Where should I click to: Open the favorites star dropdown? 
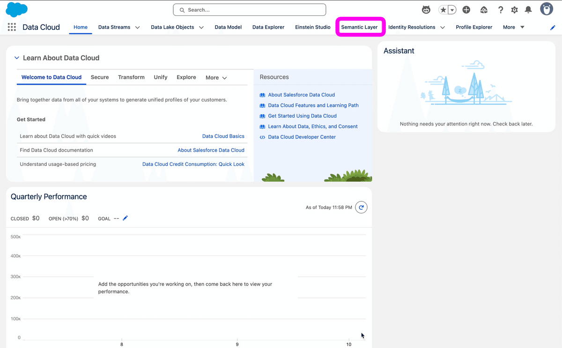[x=451, y=9]
